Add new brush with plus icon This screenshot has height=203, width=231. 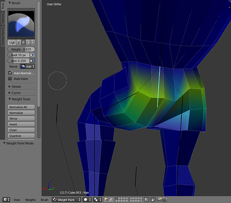(28, 42)
